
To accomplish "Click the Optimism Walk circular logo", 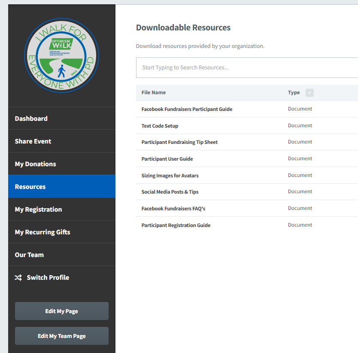I will [62, 55].
